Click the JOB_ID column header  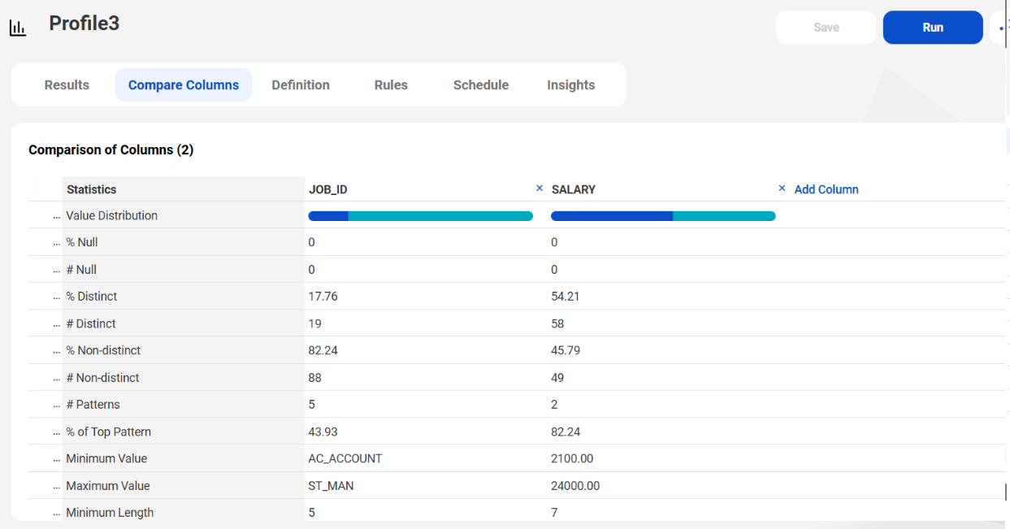point(328,189)
